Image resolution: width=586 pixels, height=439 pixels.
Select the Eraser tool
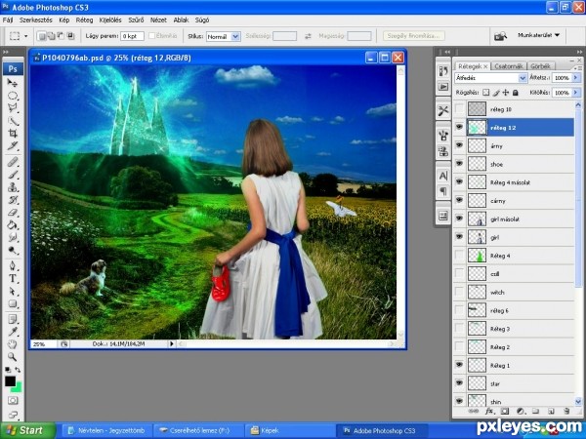13,213
